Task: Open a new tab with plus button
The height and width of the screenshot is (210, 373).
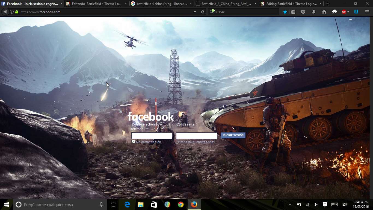Action: tap(328, 4)
